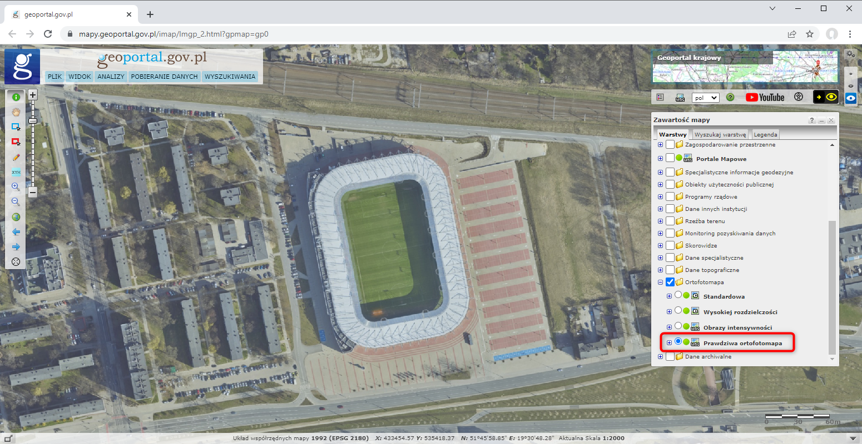Switch to the Legenda tab
The width and height of the screenshot is (862, 444).
point(765,134)
